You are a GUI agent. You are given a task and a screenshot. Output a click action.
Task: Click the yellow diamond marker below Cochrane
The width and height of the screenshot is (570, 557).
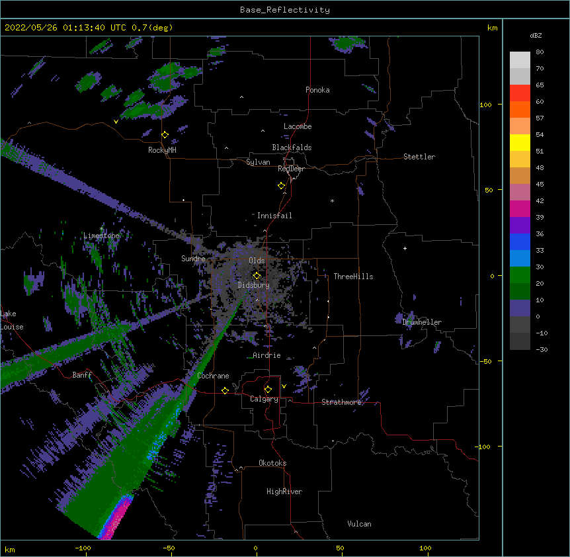[x=225, y=390]
